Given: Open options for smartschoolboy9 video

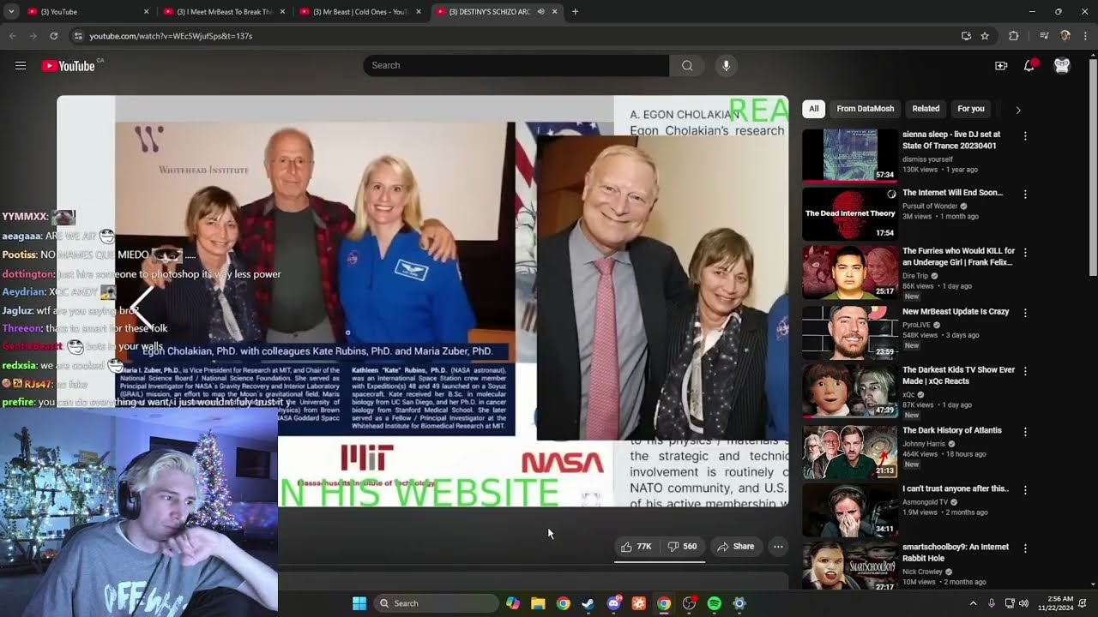Looking at the screenshot, I should click(x=1025, y=548).
